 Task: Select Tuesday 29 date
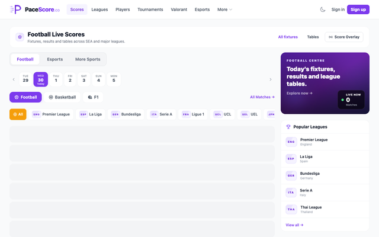click(25, 79)
